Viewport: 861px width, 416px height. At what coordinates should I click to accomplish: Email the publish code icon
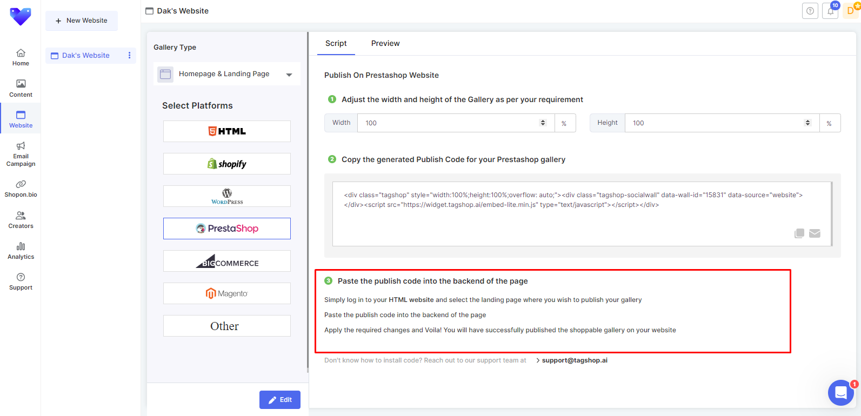pyautogui.click(x=815, y=233)
